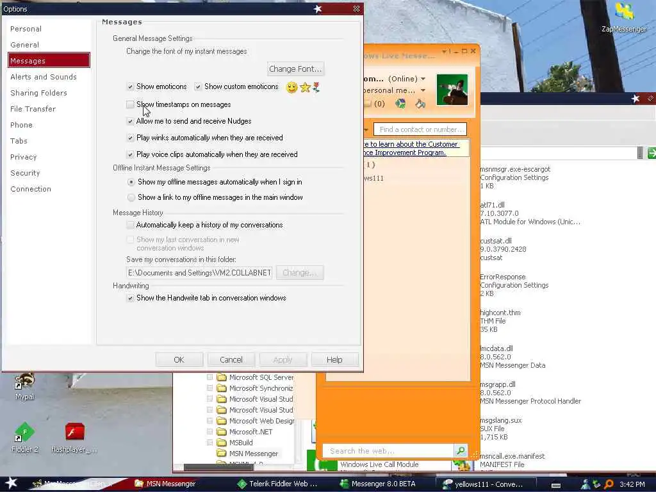Expand Microsoft Synchroniz tree node
This screenshot has width=656, height=492.
(x=210, y=388)
